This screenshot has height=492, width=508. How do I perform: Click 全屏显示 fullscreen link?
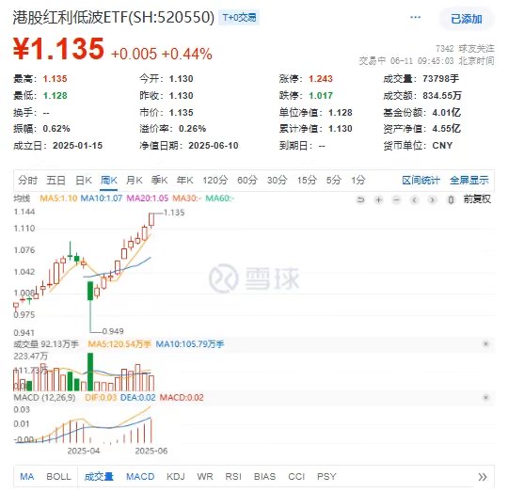469,180
